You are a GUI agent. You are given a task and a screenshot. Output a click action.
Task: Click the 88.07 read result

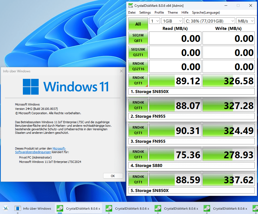(175, 105)
